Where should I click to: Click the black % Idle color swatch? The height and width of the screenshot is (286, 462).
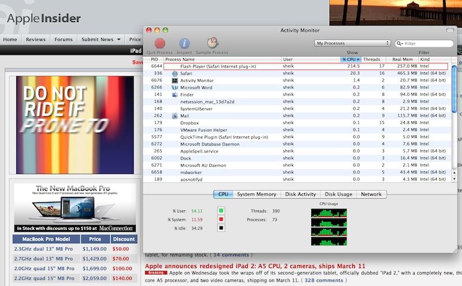point(221,228)
